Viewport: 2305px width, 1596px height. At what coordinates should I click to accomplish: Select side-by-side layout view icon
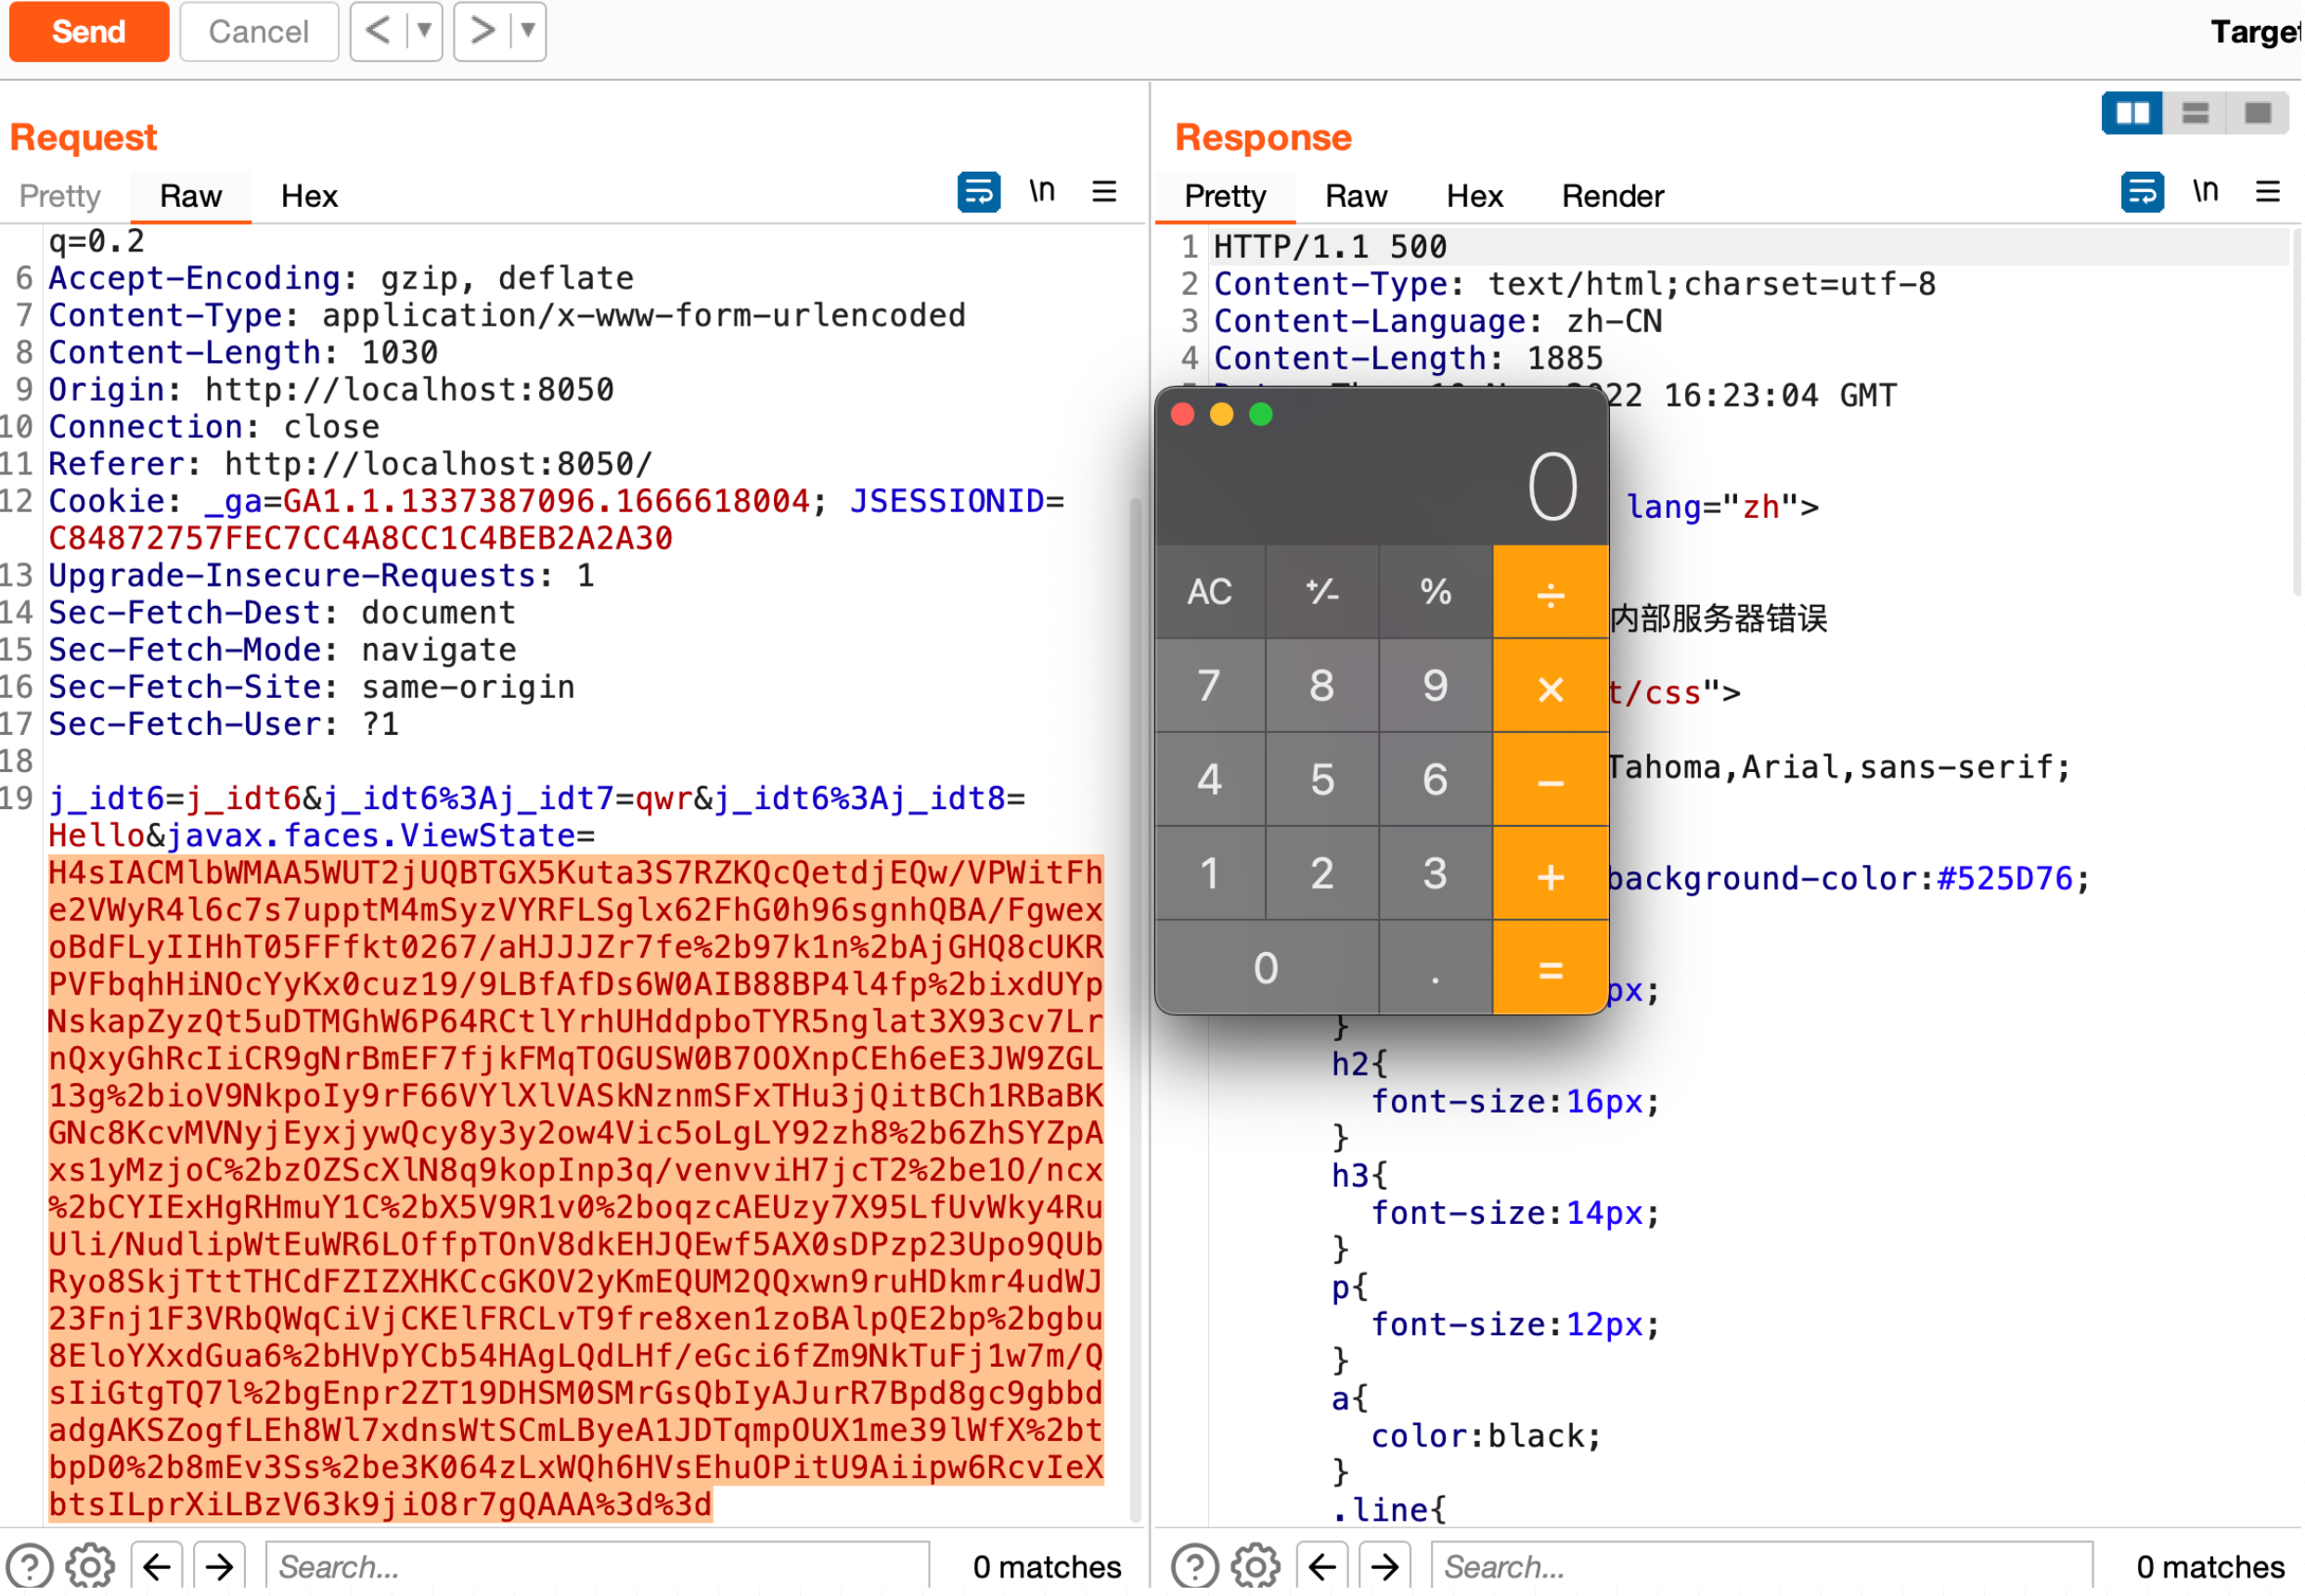[2134, 113]
